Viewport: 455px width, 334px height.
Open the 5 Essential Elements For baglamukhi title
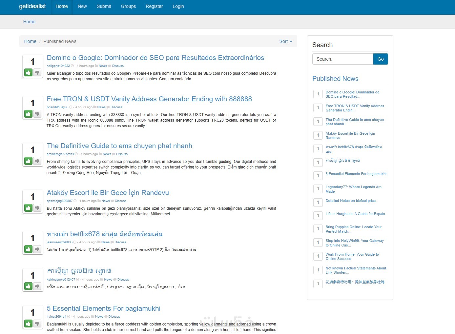point(104,308)
